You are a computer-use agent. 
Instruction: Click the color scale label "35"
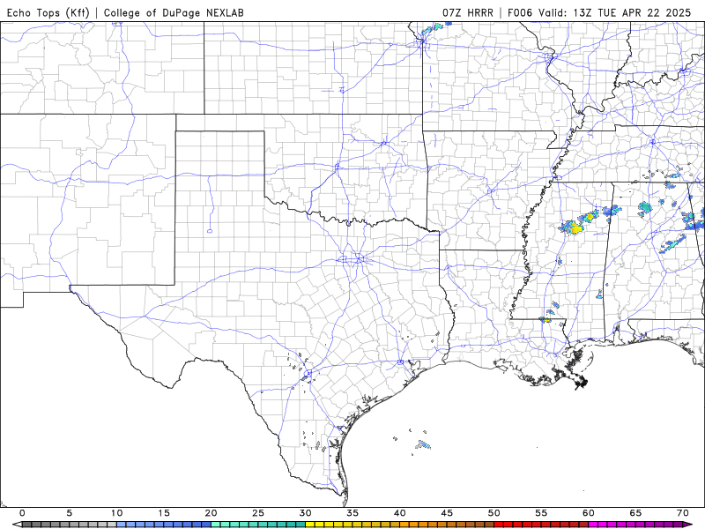pos(352,513)
